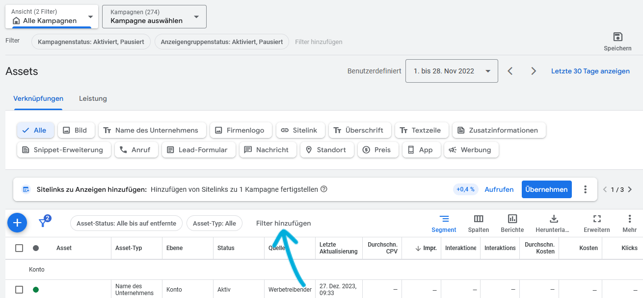The width and height of the screenshot is (643, 298).
Task: Open the Alle Kampagnen view dropdown
Action: coord(52,16)
